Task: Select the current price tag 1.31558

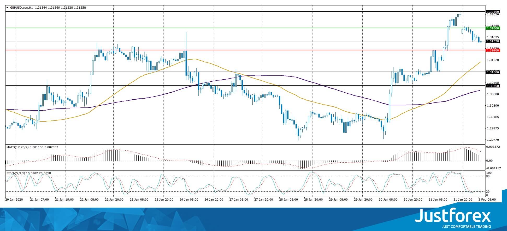Action: (493, 41)
